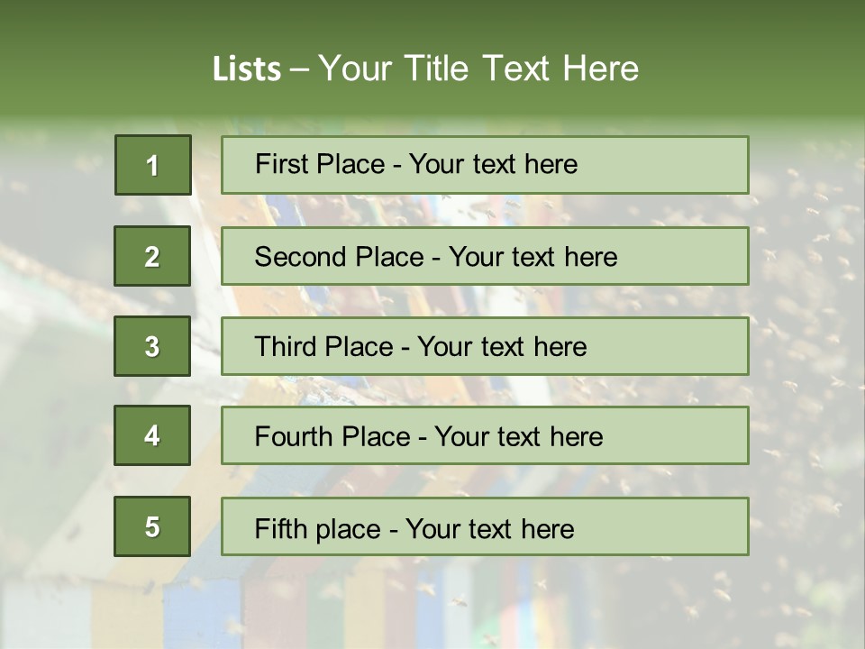This screenshot has height=649, width=865.
Task: Click the words 'Second Place' in the second bar
Action: coord(340,257)
